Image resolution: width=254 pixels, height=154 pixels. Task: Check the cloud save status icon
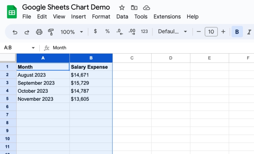point(146,7)
